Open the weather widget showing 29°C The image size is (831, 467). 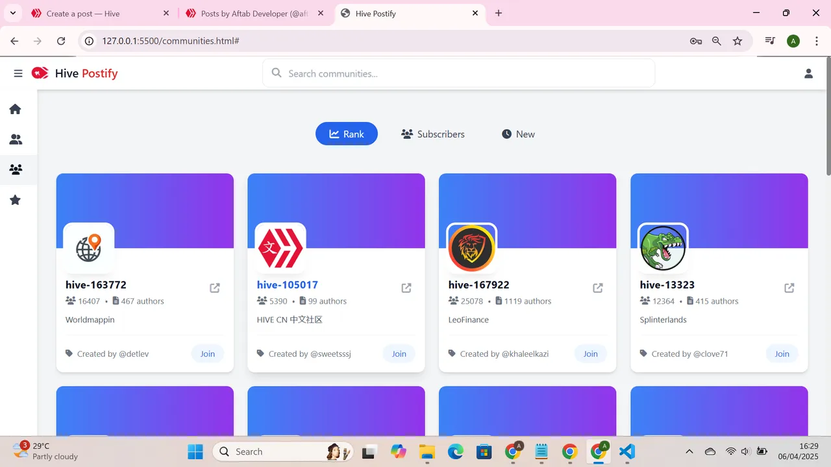click(x=45, y=451)
